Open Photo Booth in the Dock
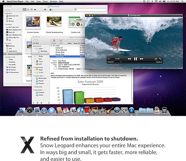This screenshot has height=161, width=186. click(x=88, y=110)
